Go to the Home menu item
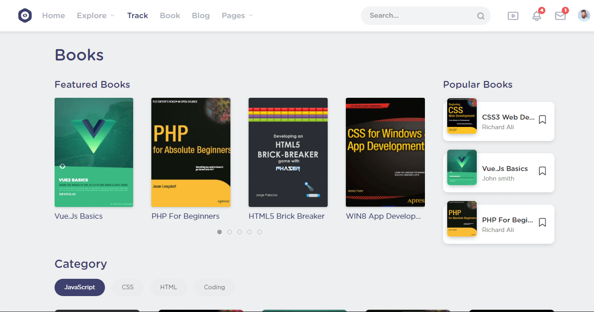The width and height of the screenshot is (594, 312). pos(54,15)
